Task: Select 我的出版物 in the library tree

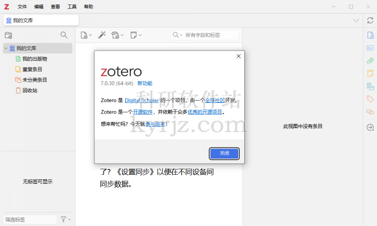Action: point(35,59)
